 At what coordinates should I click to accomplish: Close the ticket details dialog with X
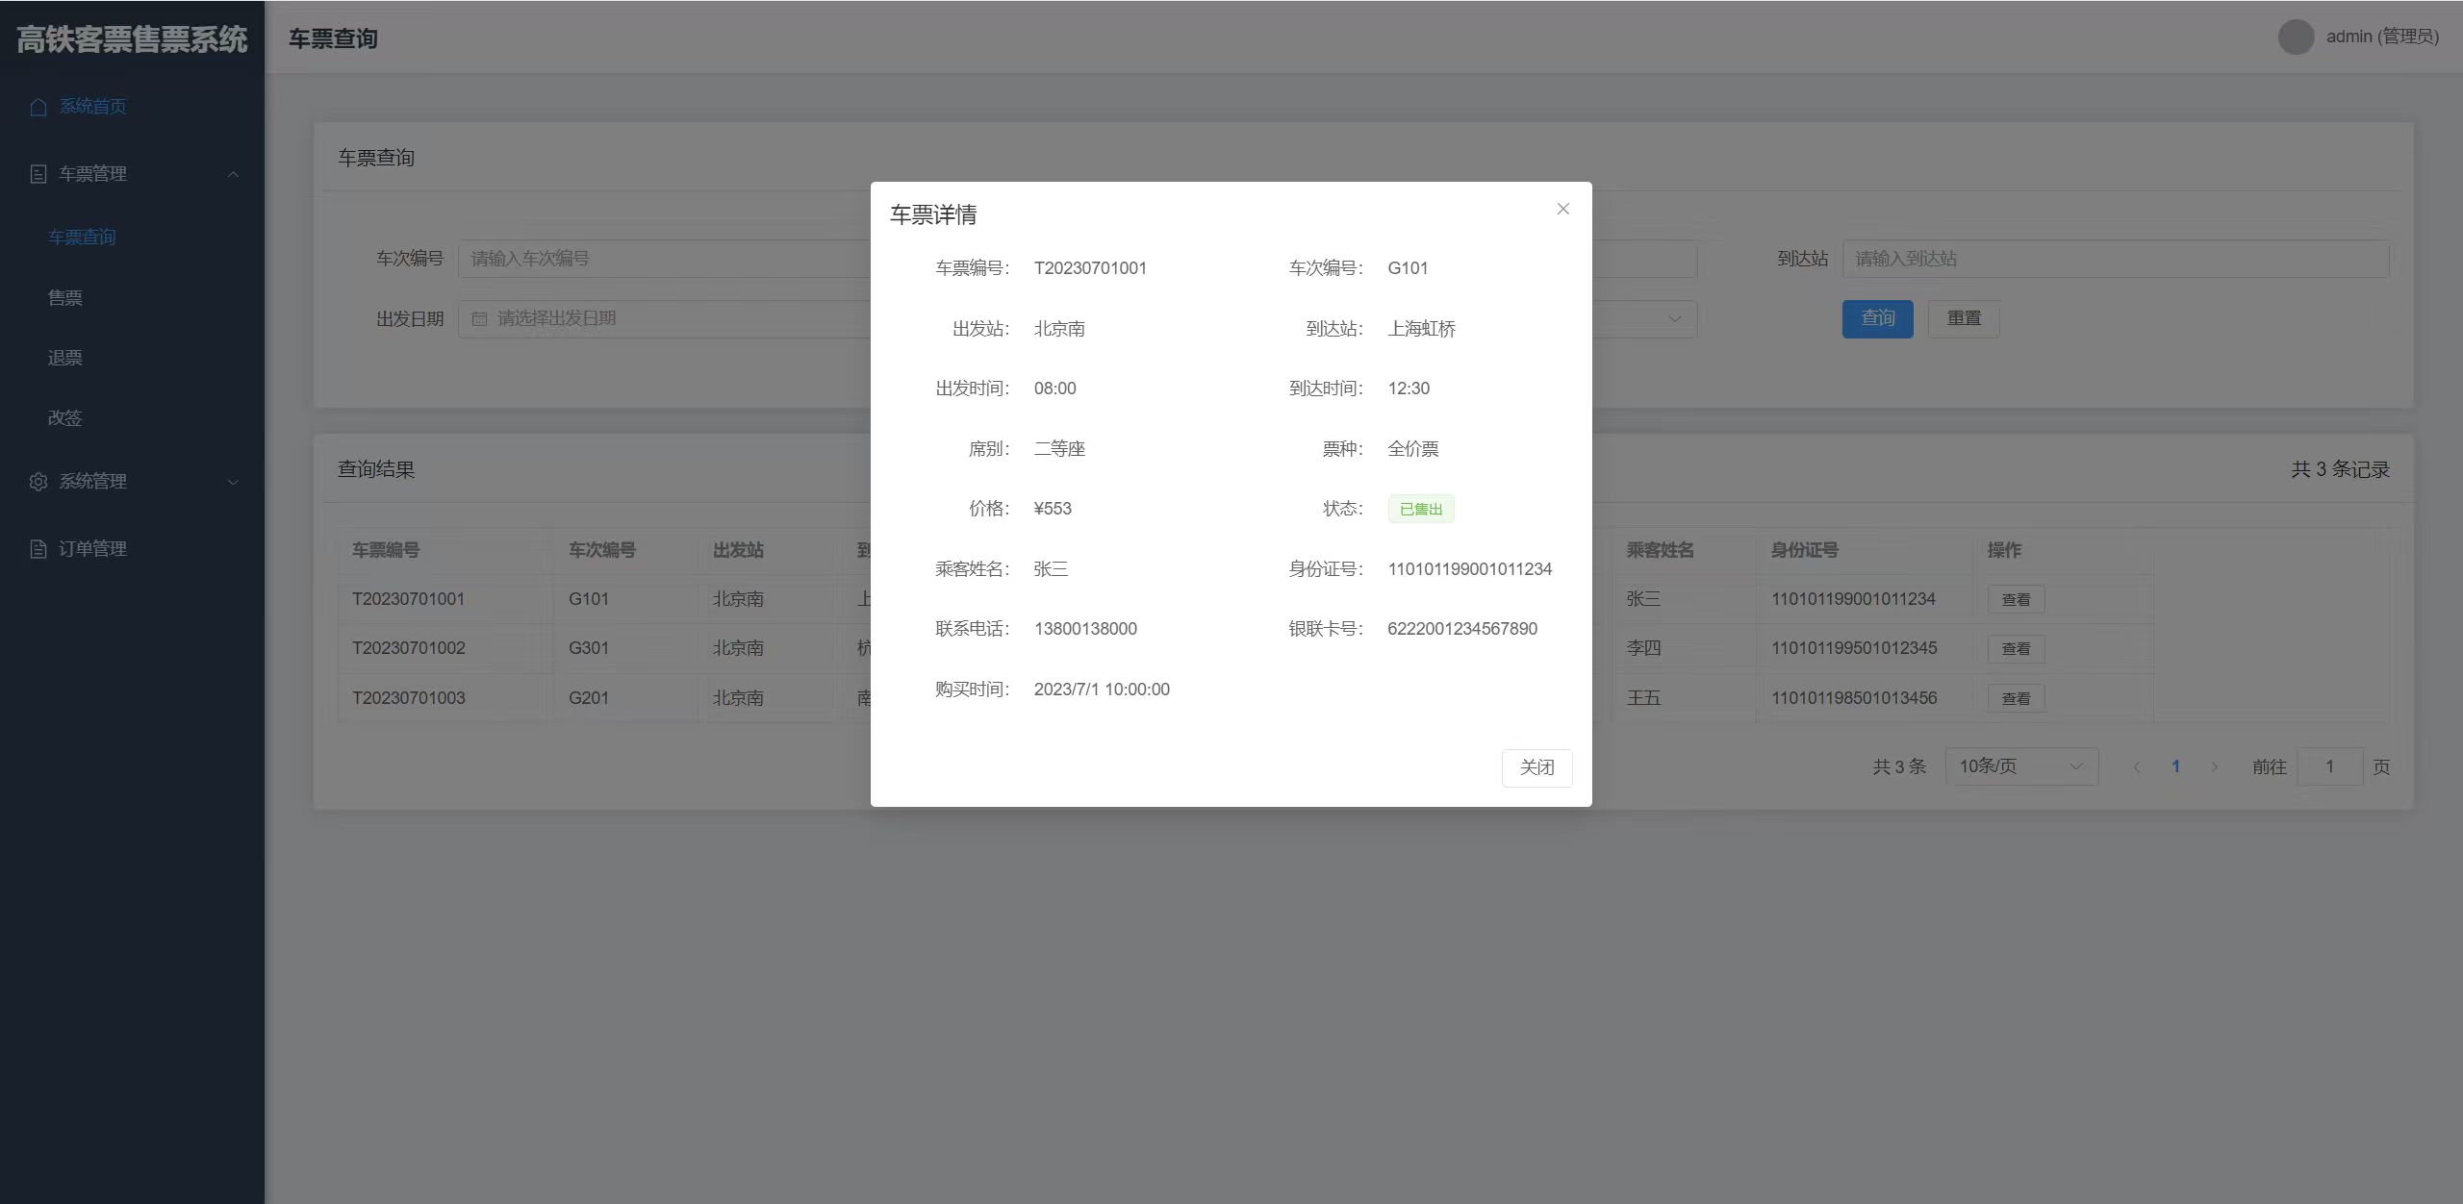1562,209
